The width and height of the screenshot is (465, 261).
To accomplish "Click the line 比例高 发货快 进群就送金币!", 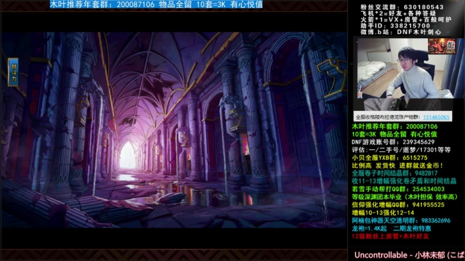I will tap(397, 165).
